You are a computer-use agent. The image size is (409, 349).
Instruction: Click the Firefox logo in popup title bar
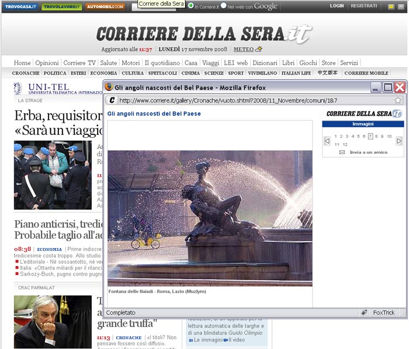(109, 87)
